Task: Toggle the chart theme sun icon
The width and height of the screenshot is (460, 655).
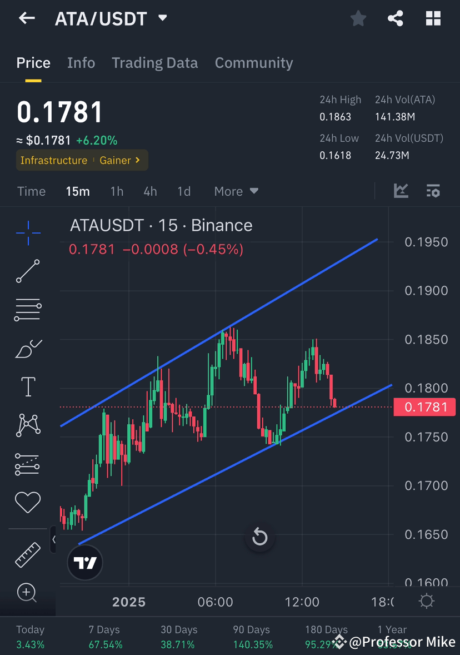Action: [426, 601]
